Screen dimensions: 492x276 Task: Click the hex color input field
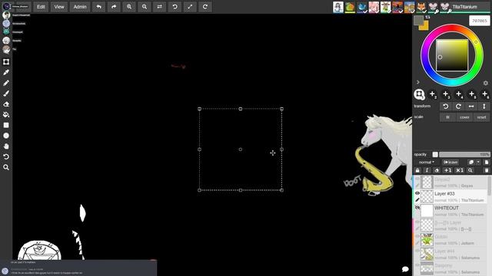(480, 21)
